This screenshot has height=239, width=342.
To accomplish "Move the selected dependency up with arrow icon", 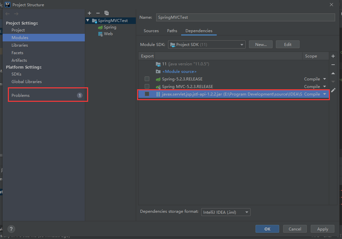I will [x=333, y=74].
